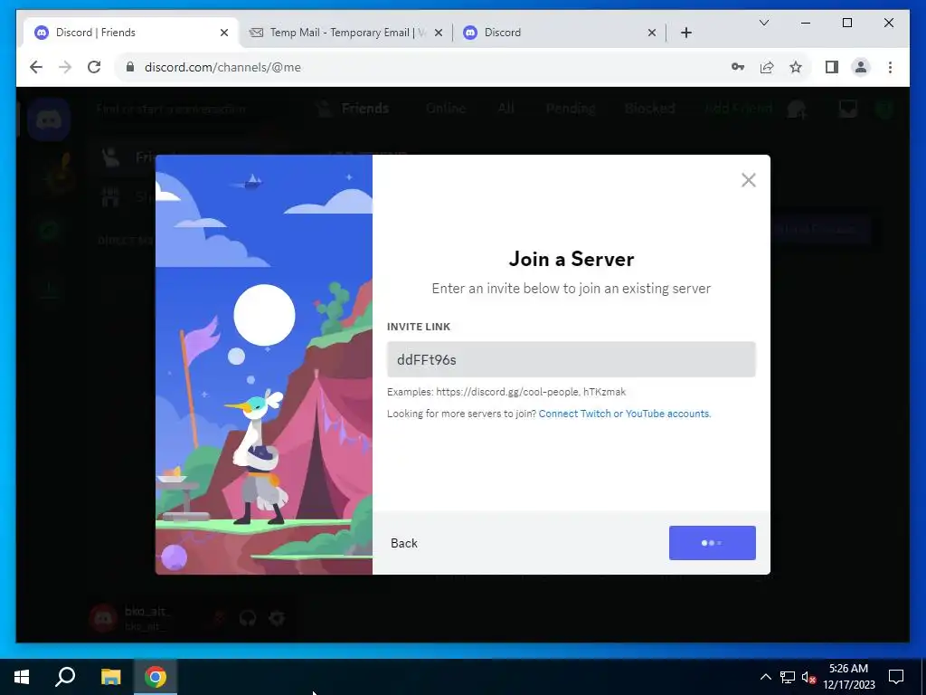Close the Join a Server dialog
This screenshot has width=926, height=695.
pyautogui.click(x=748, y=180)
